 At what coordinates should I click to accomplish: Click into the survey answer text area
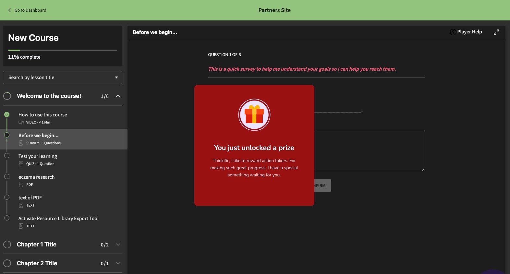click(370, 150)
